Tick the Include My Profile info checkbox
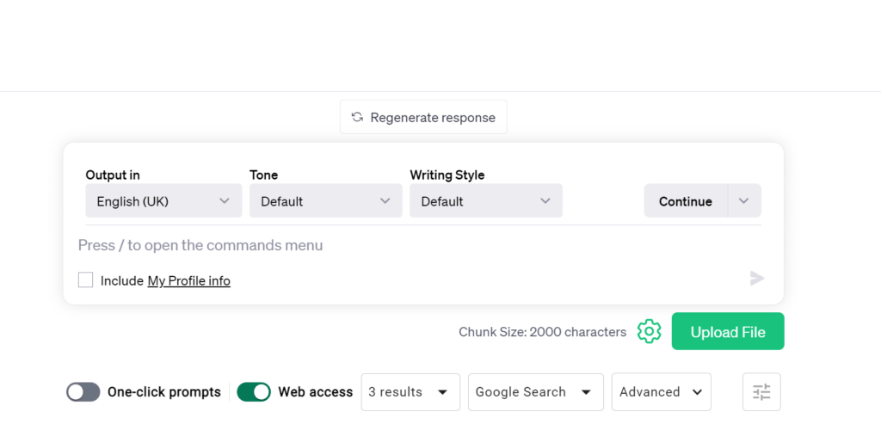 [x=85, y=280]
